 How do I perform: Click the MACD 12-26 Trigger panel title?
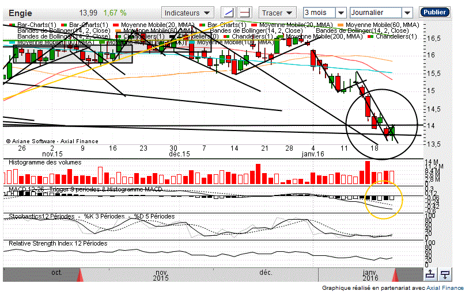pos(85,189)
